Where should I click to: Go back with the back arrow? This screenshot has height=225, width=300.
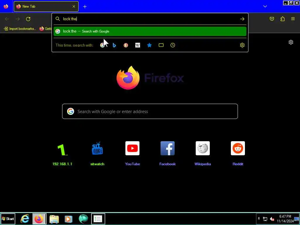[7, 19]
